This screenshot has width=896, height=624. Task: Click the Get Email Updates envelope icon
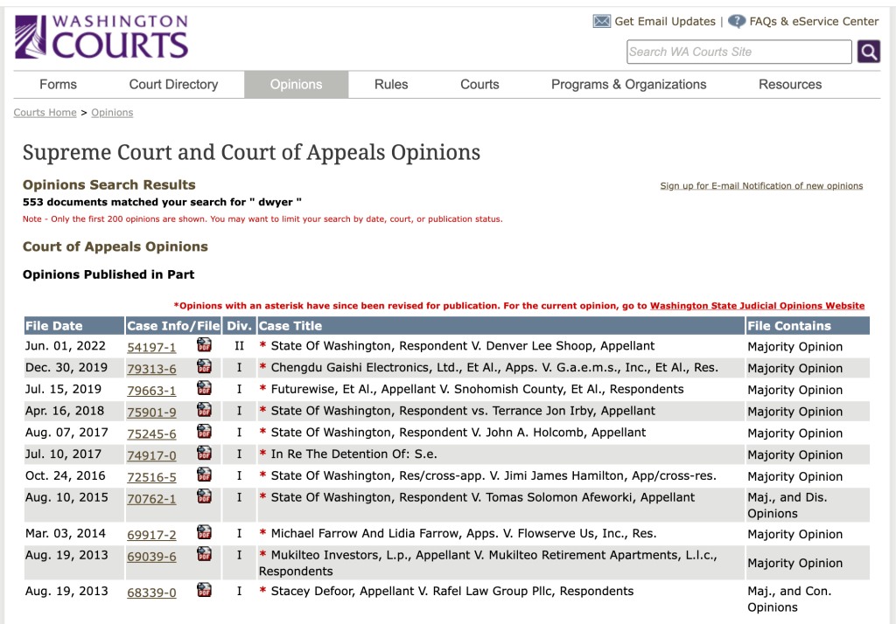coord(602,21)
